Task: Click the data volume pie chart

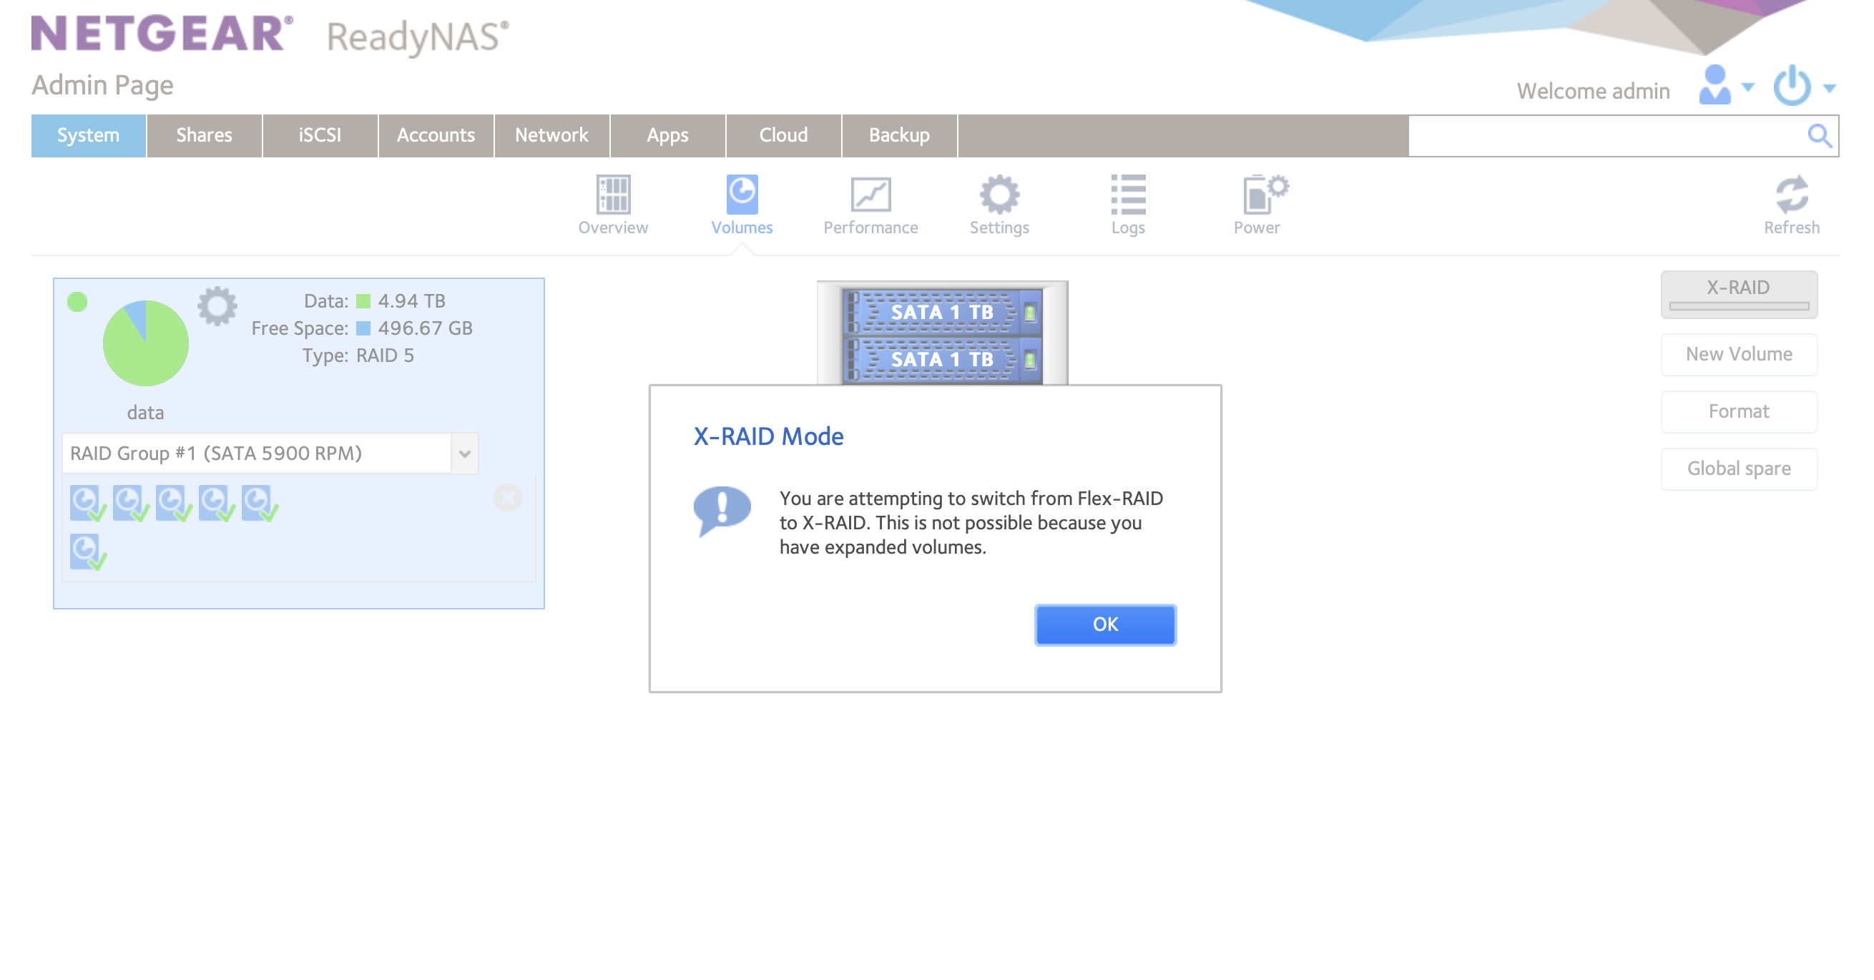Action: (145, 343)
